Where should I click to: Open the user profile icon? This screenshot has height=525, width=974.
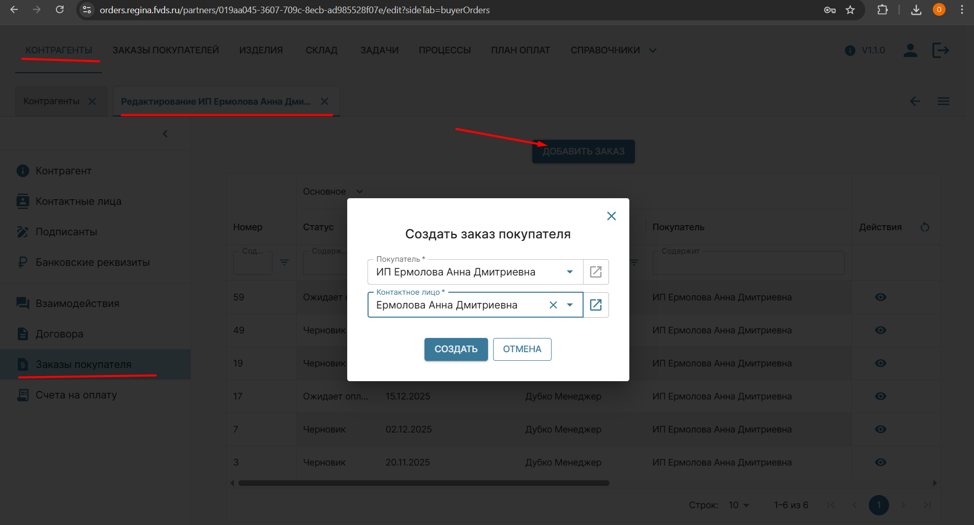tap(910, 50)
